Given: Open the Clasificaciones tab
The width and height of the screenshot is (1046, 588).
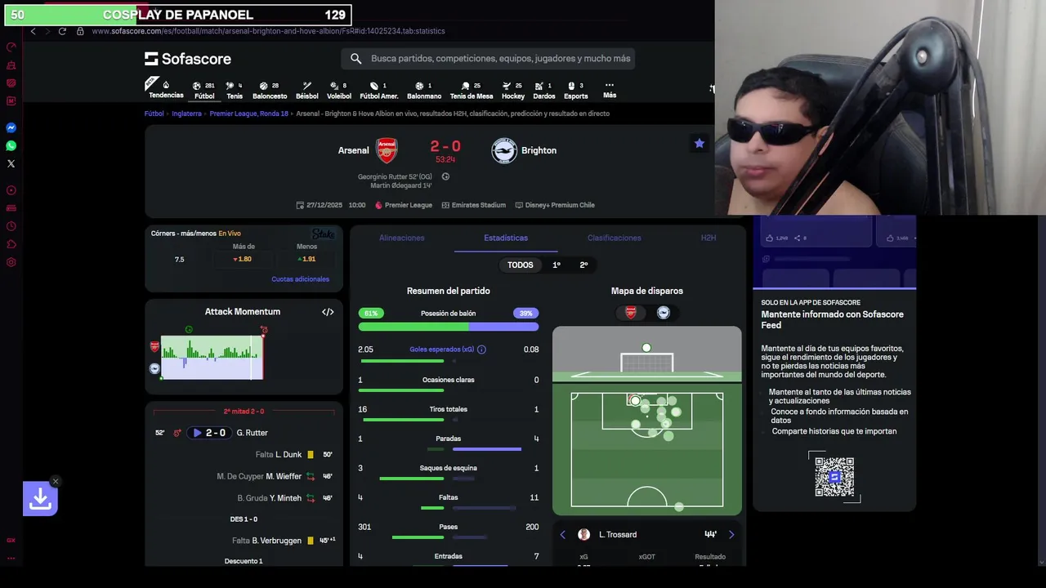Looking at the screenshot, I should point(615,238).
